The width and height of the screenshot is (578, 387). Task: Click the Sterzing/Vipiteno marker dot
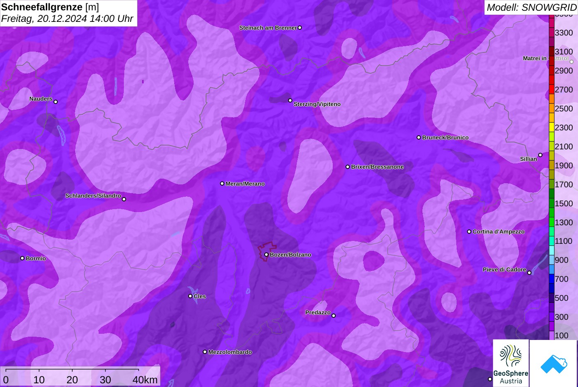290,100
